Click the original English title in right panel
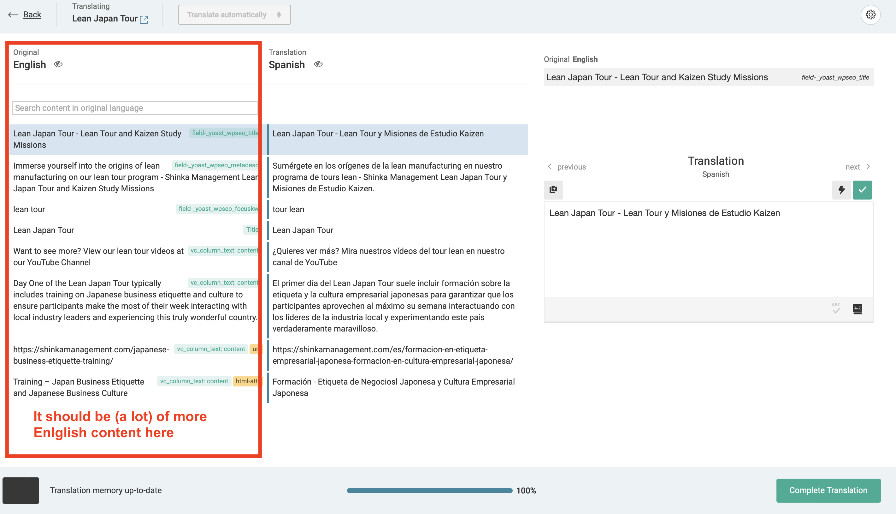Screen dimensions: 896x514 (x=657, y=77)
